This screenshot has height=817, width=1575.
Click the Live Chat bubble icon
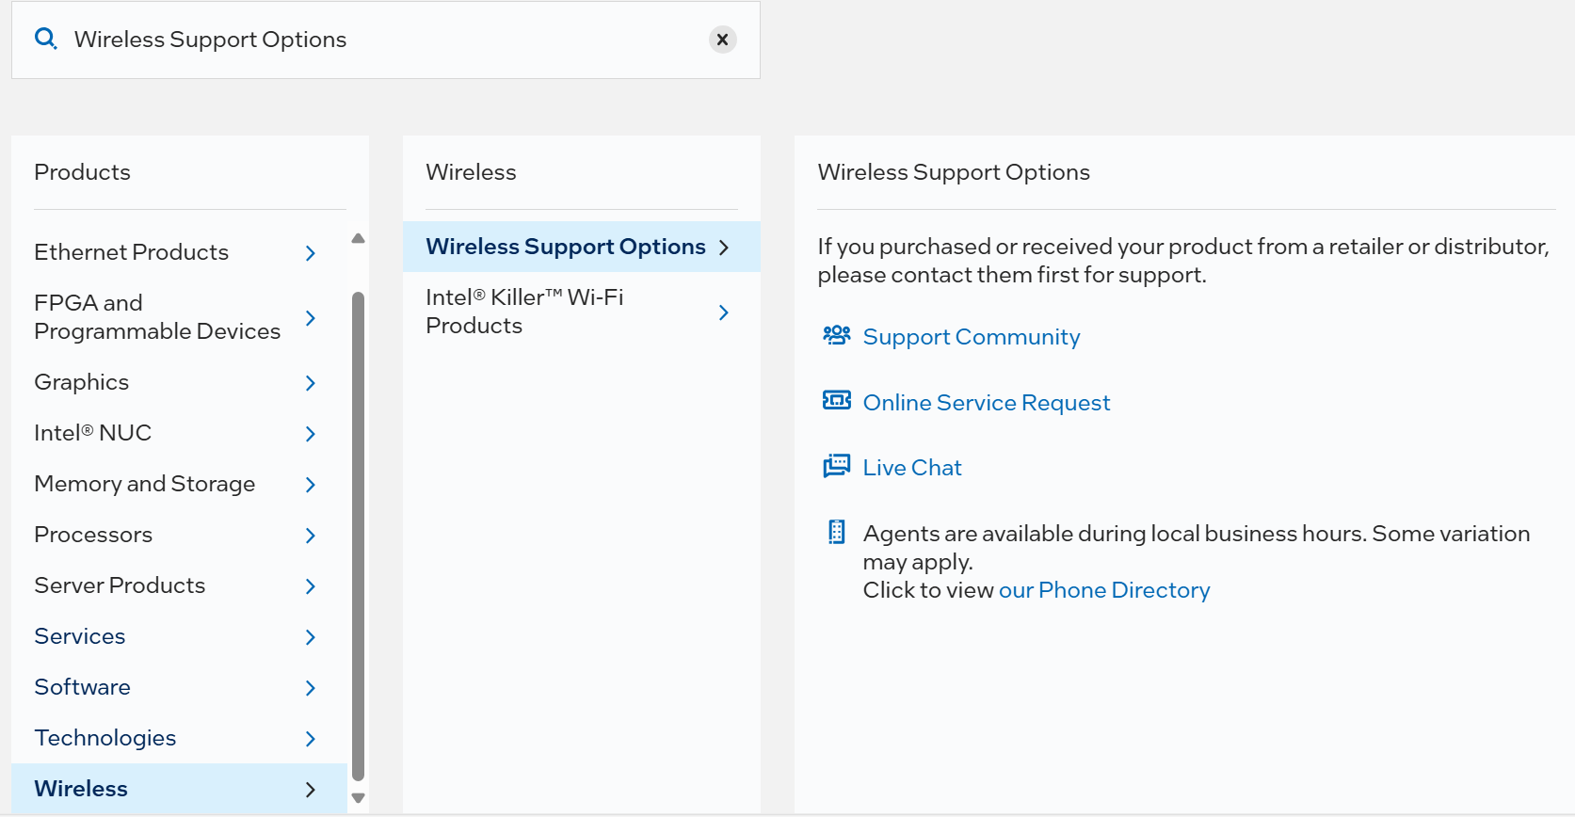point(836,466)
